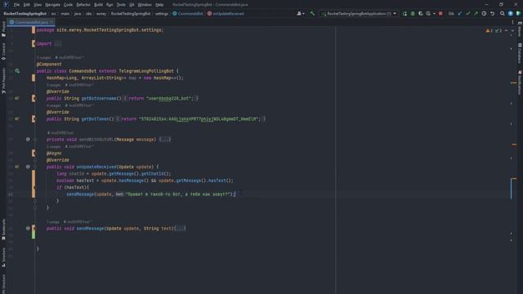
Task: Toggle the Maven tool window
Action: pyautogui.click(x=520, y=29)
